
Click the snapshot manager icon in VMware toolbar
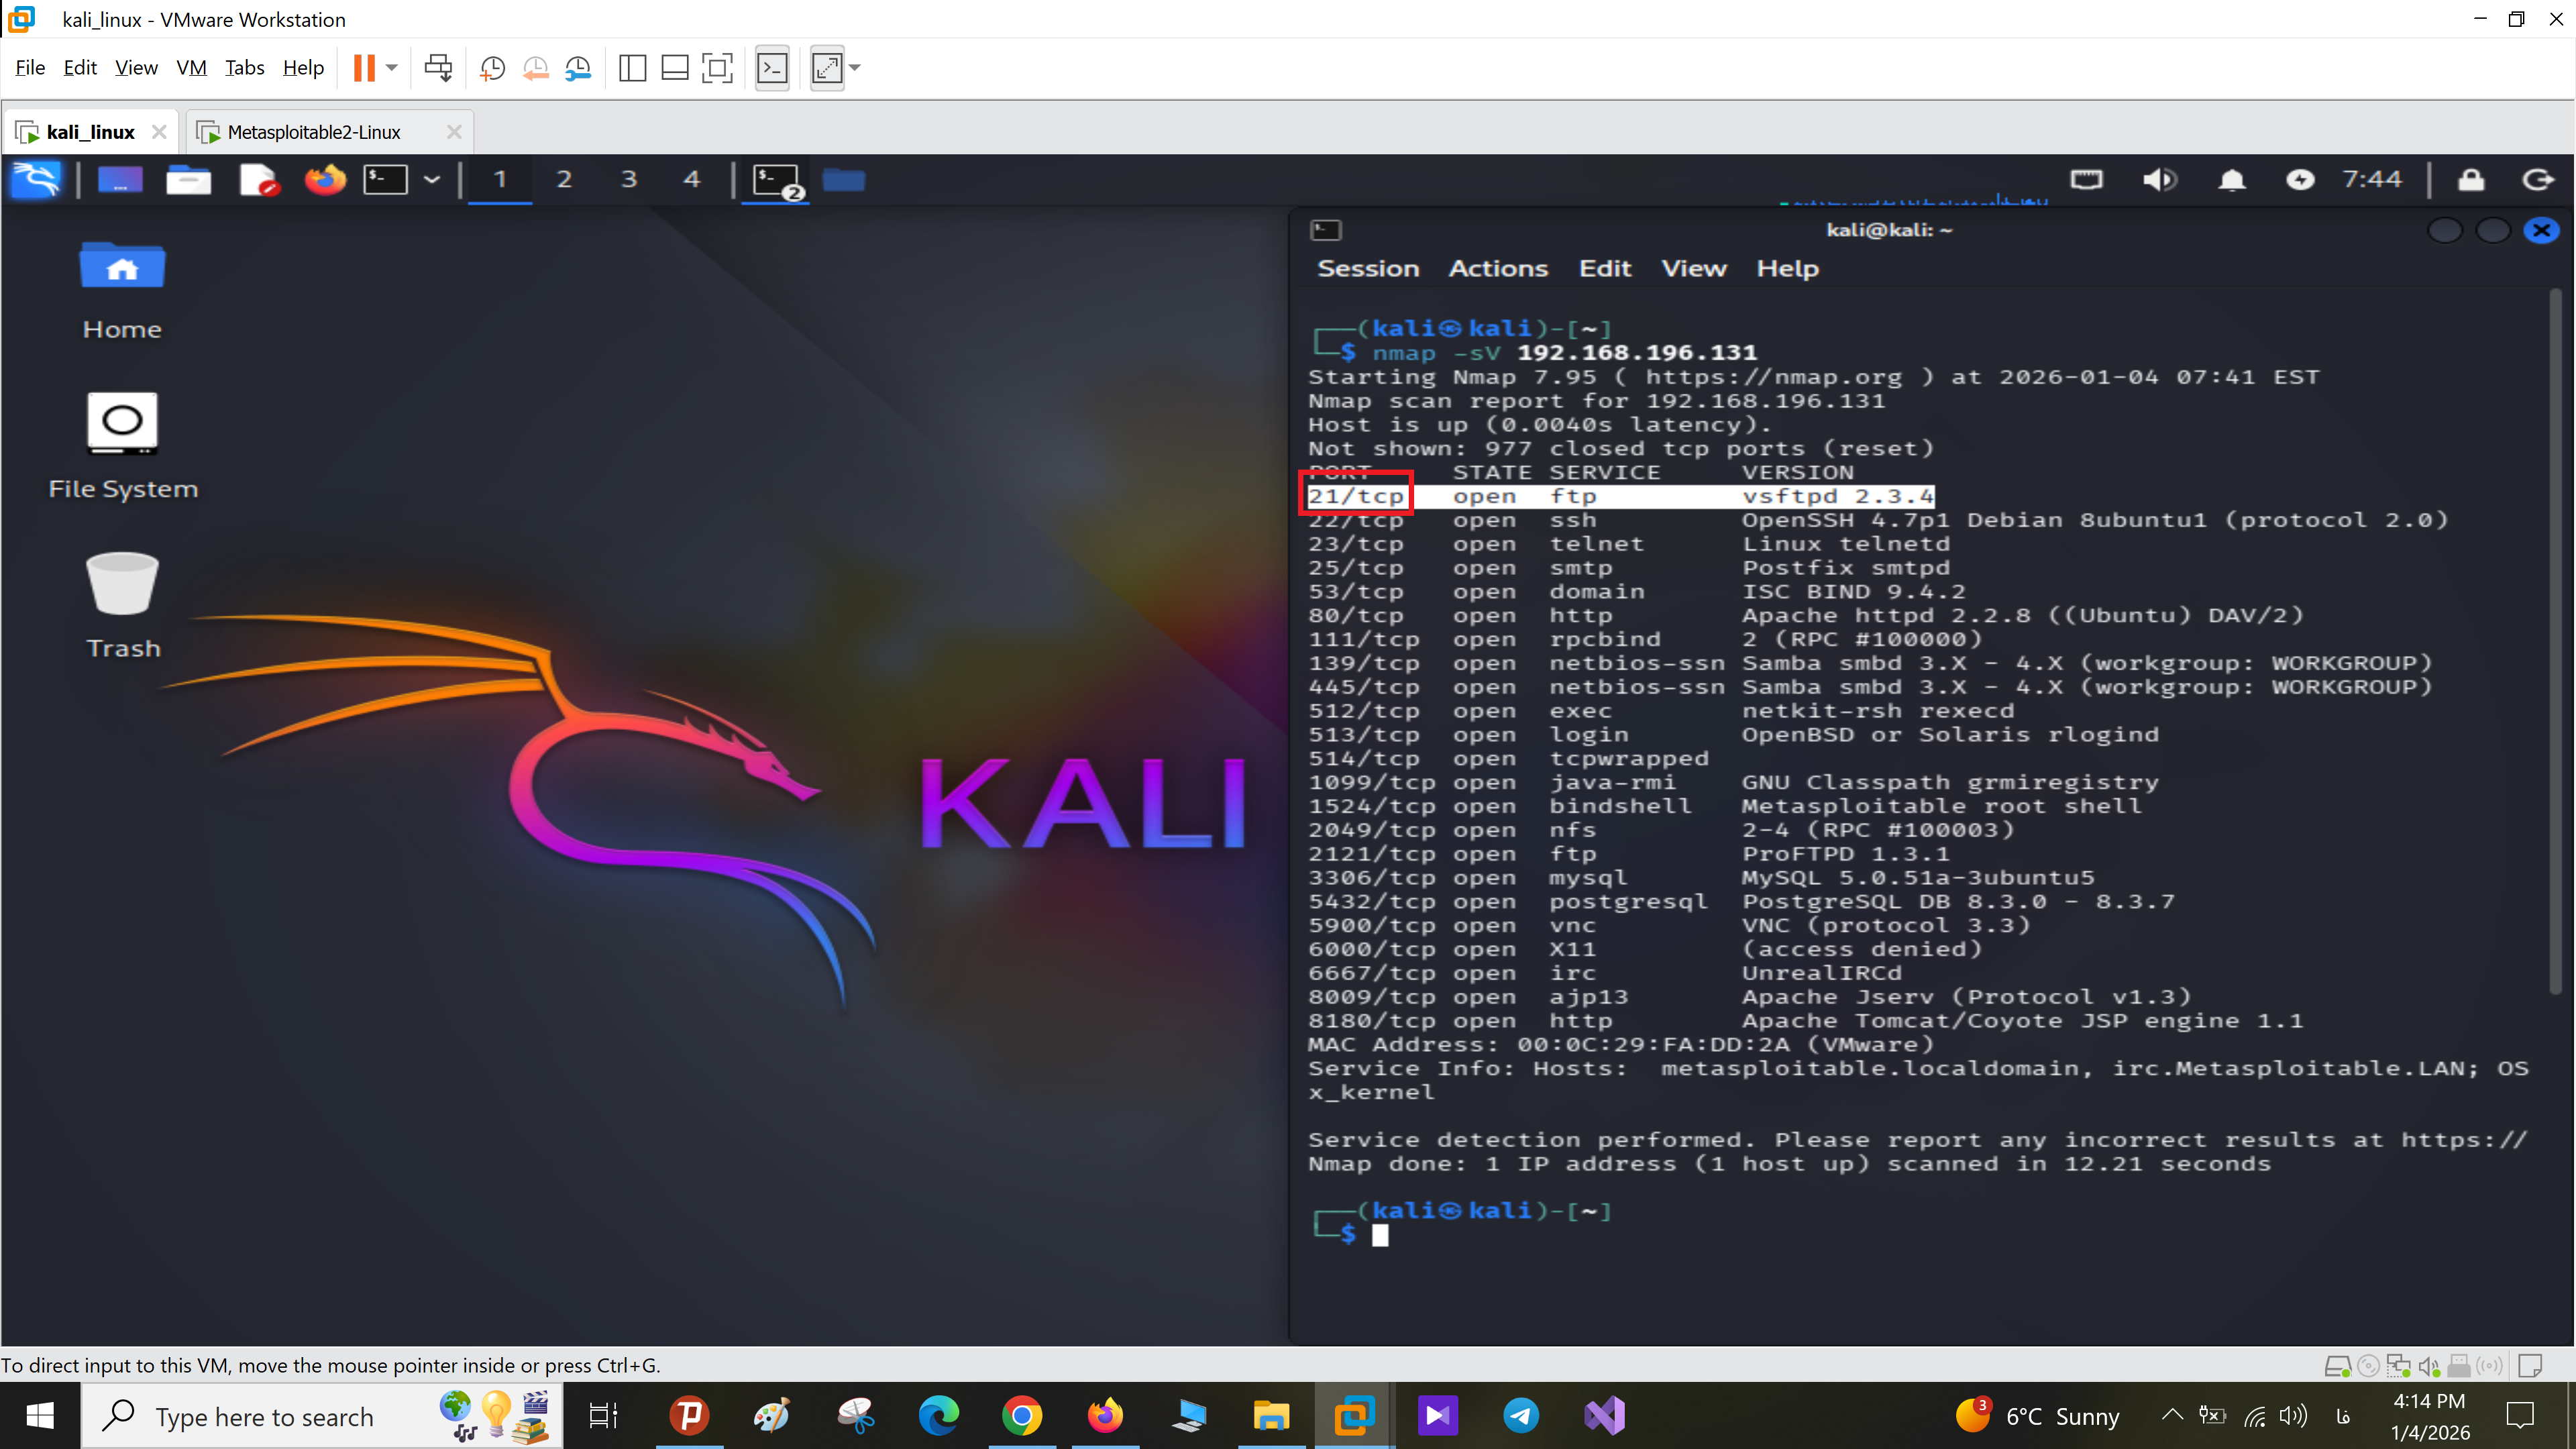coord(578,68)
